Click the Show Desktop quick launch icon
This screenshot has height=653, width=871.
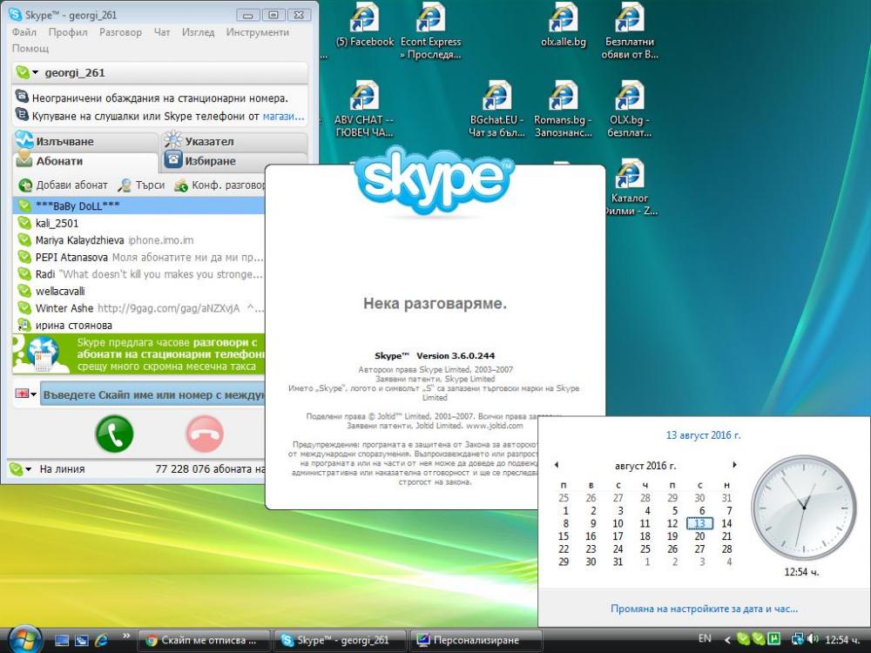(x=62, y=640)
